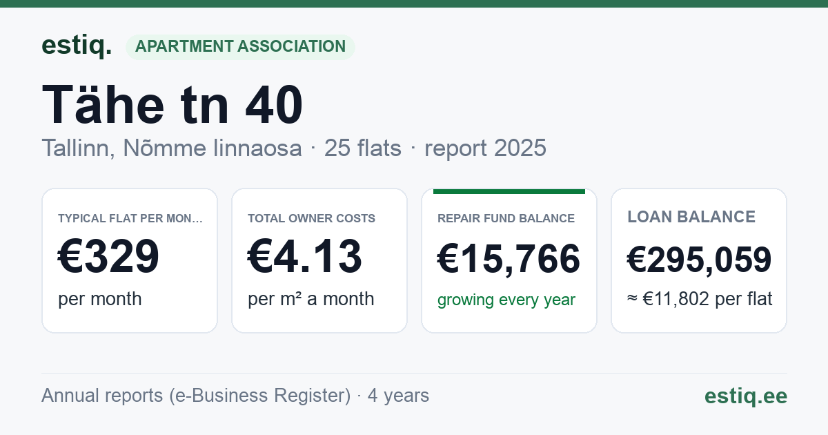828x435 pixels.
Task: Click '≈ €11,802 per flat' text
Action: [700, 299]
